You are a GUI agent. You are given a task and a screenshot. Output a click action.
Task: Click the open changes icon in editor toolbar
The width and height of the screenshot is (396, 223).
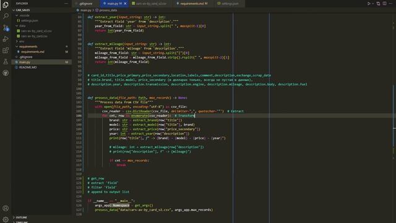click(x=378, y=4)
